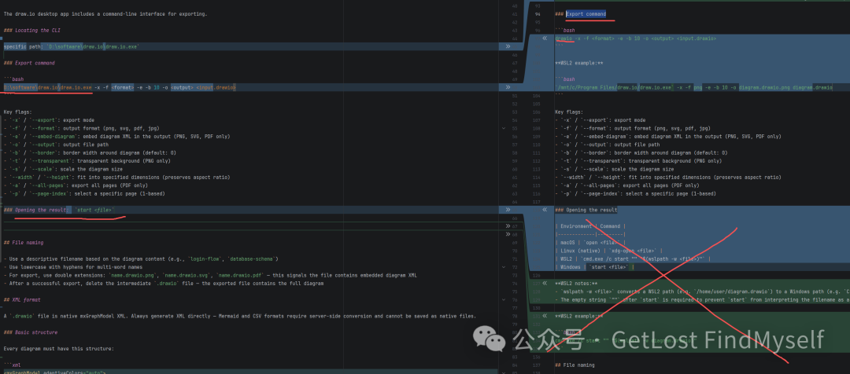This screenshot has width=850, height=374.
Task: Click left pane 'D:\software\draw.io\draw.io.exe -x -f' command
Action: [x=120, y=87]
